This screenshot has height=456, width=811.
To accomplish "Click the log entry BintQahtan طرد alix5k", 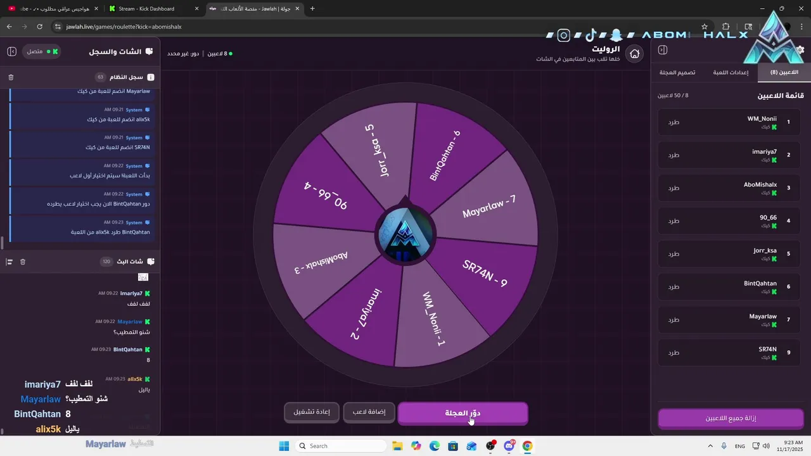I will (81, 227).
